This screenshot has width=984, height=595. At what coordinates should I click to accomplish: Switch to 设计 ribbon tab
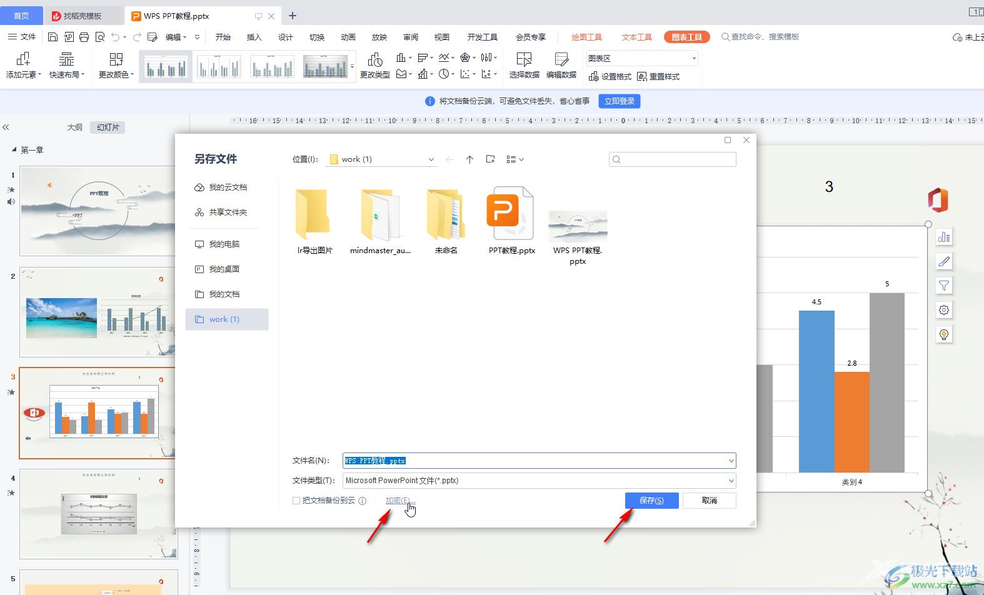286,37
